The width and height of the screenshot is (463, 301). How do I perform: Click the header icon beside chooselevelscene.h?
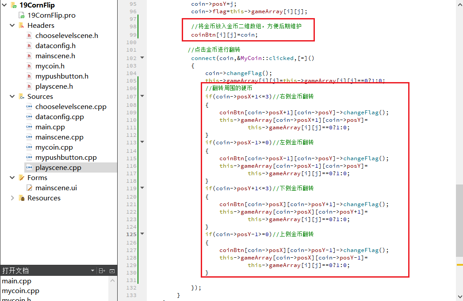[29, 36]
